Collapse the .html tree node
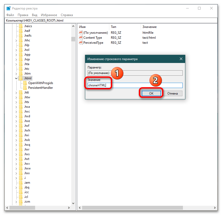Image resolution: width=222 pixels, height=215 pixels. pyautogui.click(x=16, y=78)
